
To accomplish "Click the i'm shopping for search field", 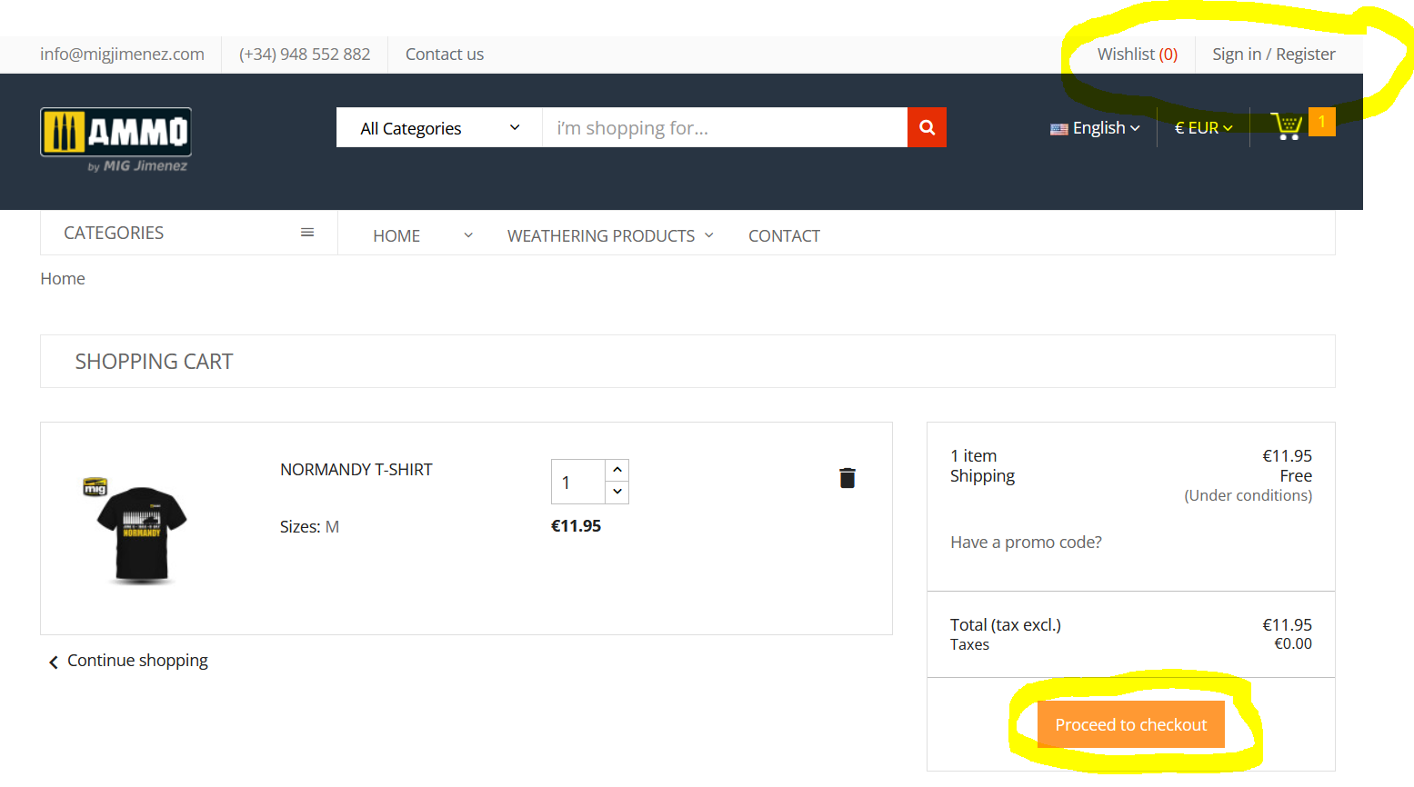I will 725,128.
